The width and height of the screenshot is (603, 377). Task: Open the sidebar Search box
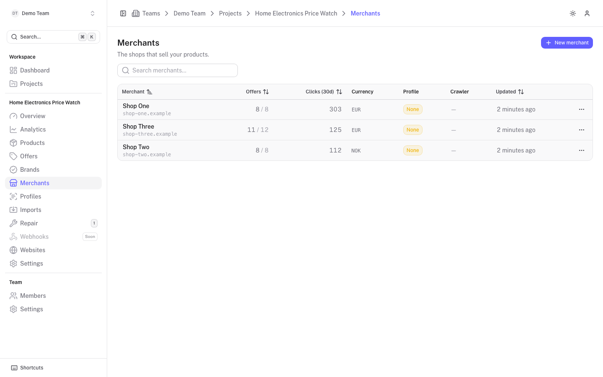coord(53,37)
